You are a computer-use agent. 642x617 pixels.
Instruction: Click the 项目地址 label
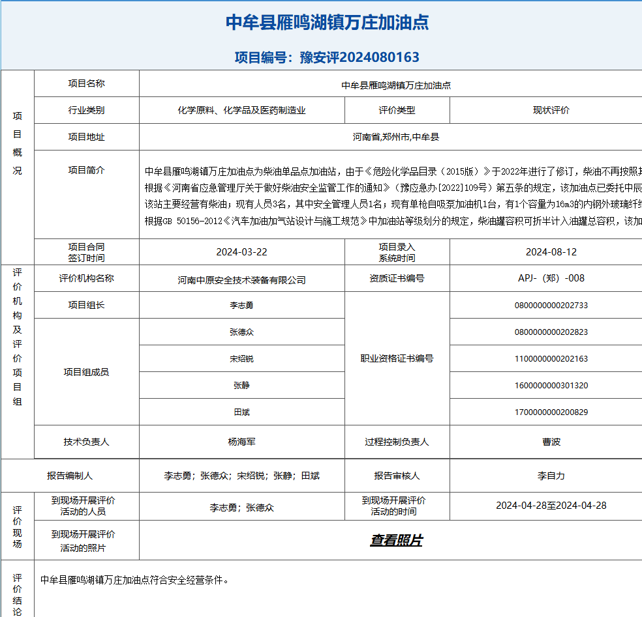pyautogui.click(x=86, y=137)
